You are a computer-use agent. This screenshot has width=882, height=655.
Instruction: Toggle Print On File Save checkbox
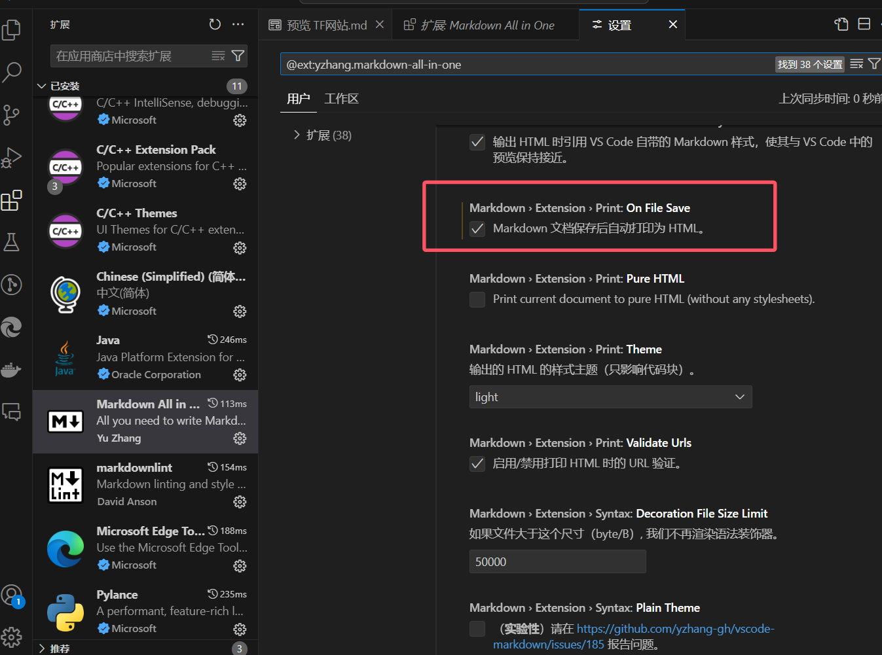point(477,228)
